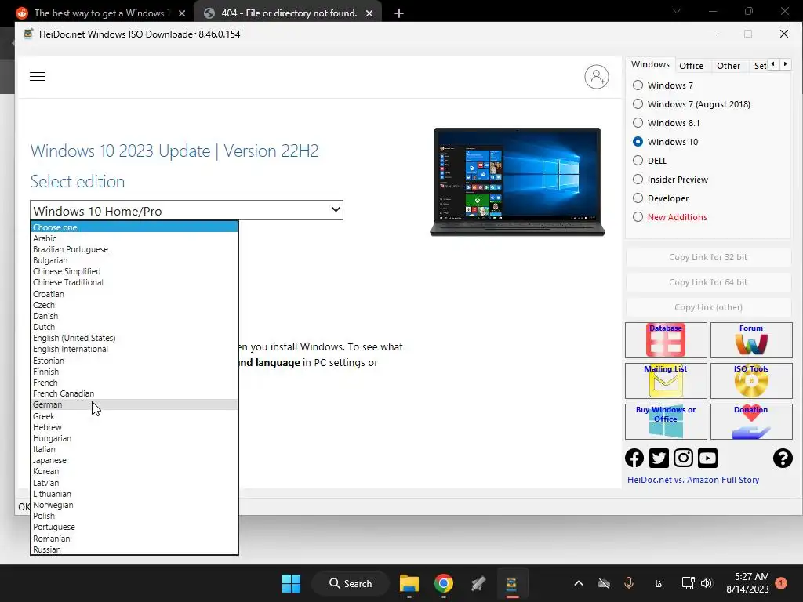
Task: Open HeiDoc.net vs. Amazon Full Story link
Action: pyautogui.click(x=693, y=480)
